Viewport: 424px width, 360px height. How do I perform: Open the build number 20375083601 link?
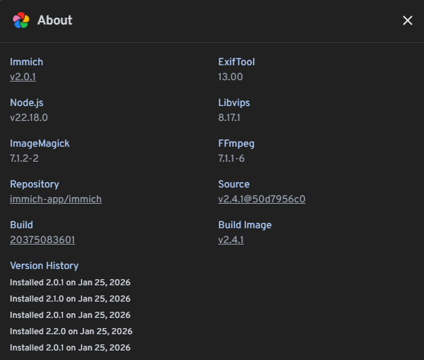[42, 240]
